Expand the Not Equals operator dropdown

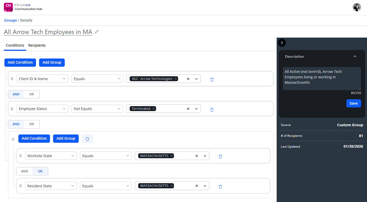point(97,109)
